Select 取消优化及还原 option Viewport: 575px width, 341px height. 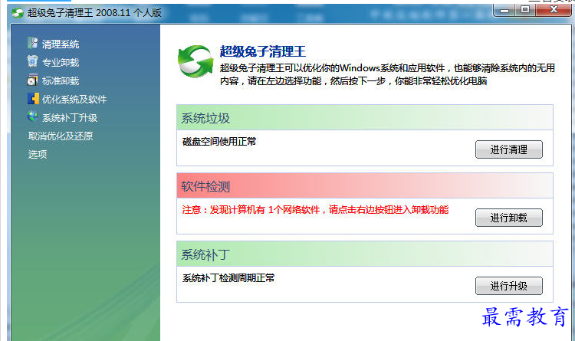coord(61,136)
